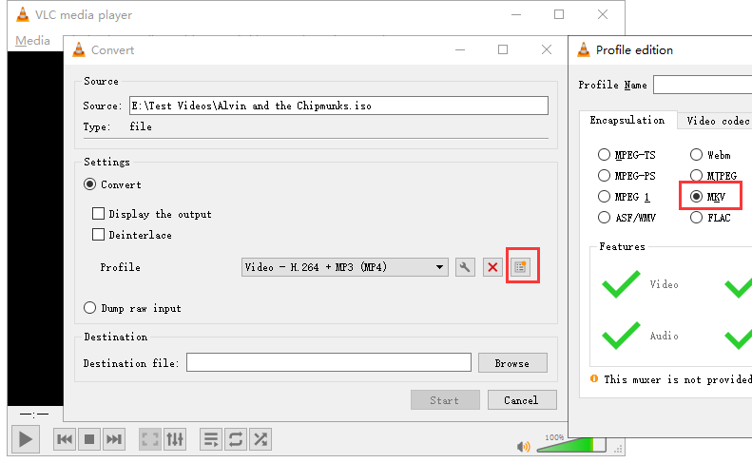Maximize the Convert dialog window
The width and height of the screenshot is (752, 463).
click(x=503, y=49)
